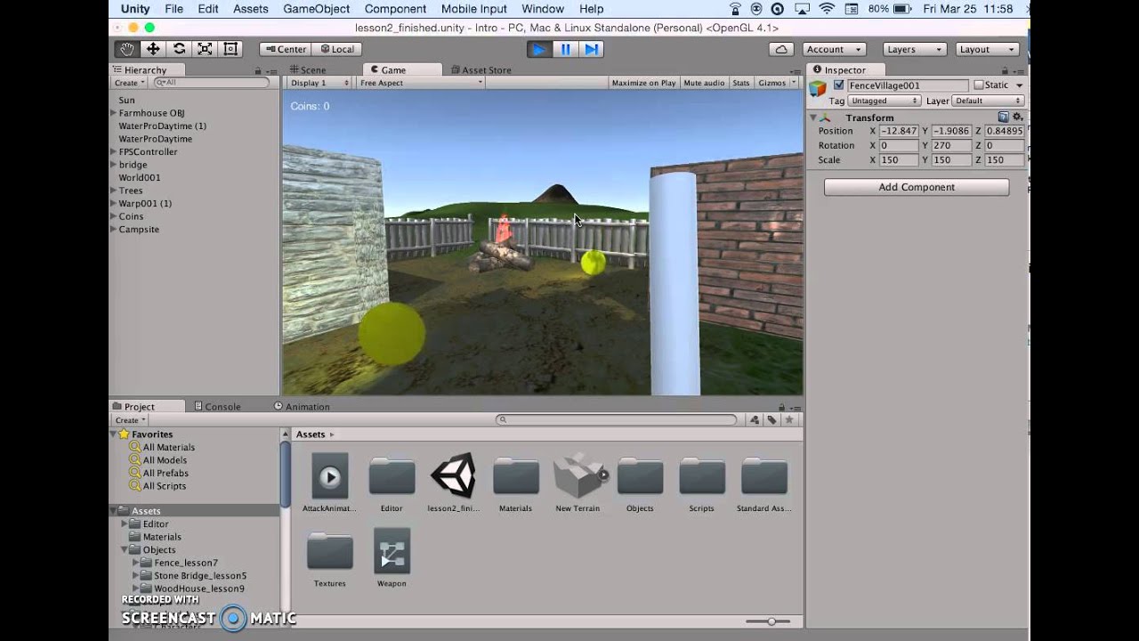The image size is (1139, 641).
Task: Open the GameObject menu
Action: [x=316, y=9]
